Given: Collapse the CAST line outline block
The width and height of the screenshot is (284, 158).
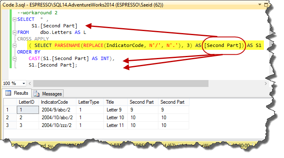Looking at the screenshot, I should point(14,58).
